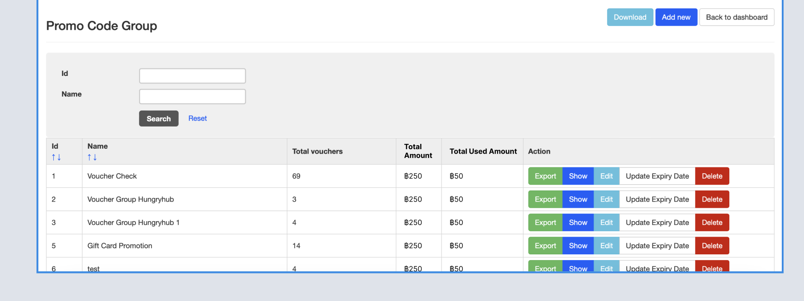Delete Voucher Group Hungryhub 1
This screenshot has width=804, height=301.
pos(712,222)
